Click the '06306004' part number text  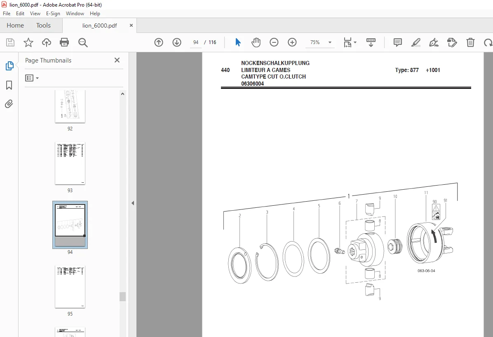[252, 84]
